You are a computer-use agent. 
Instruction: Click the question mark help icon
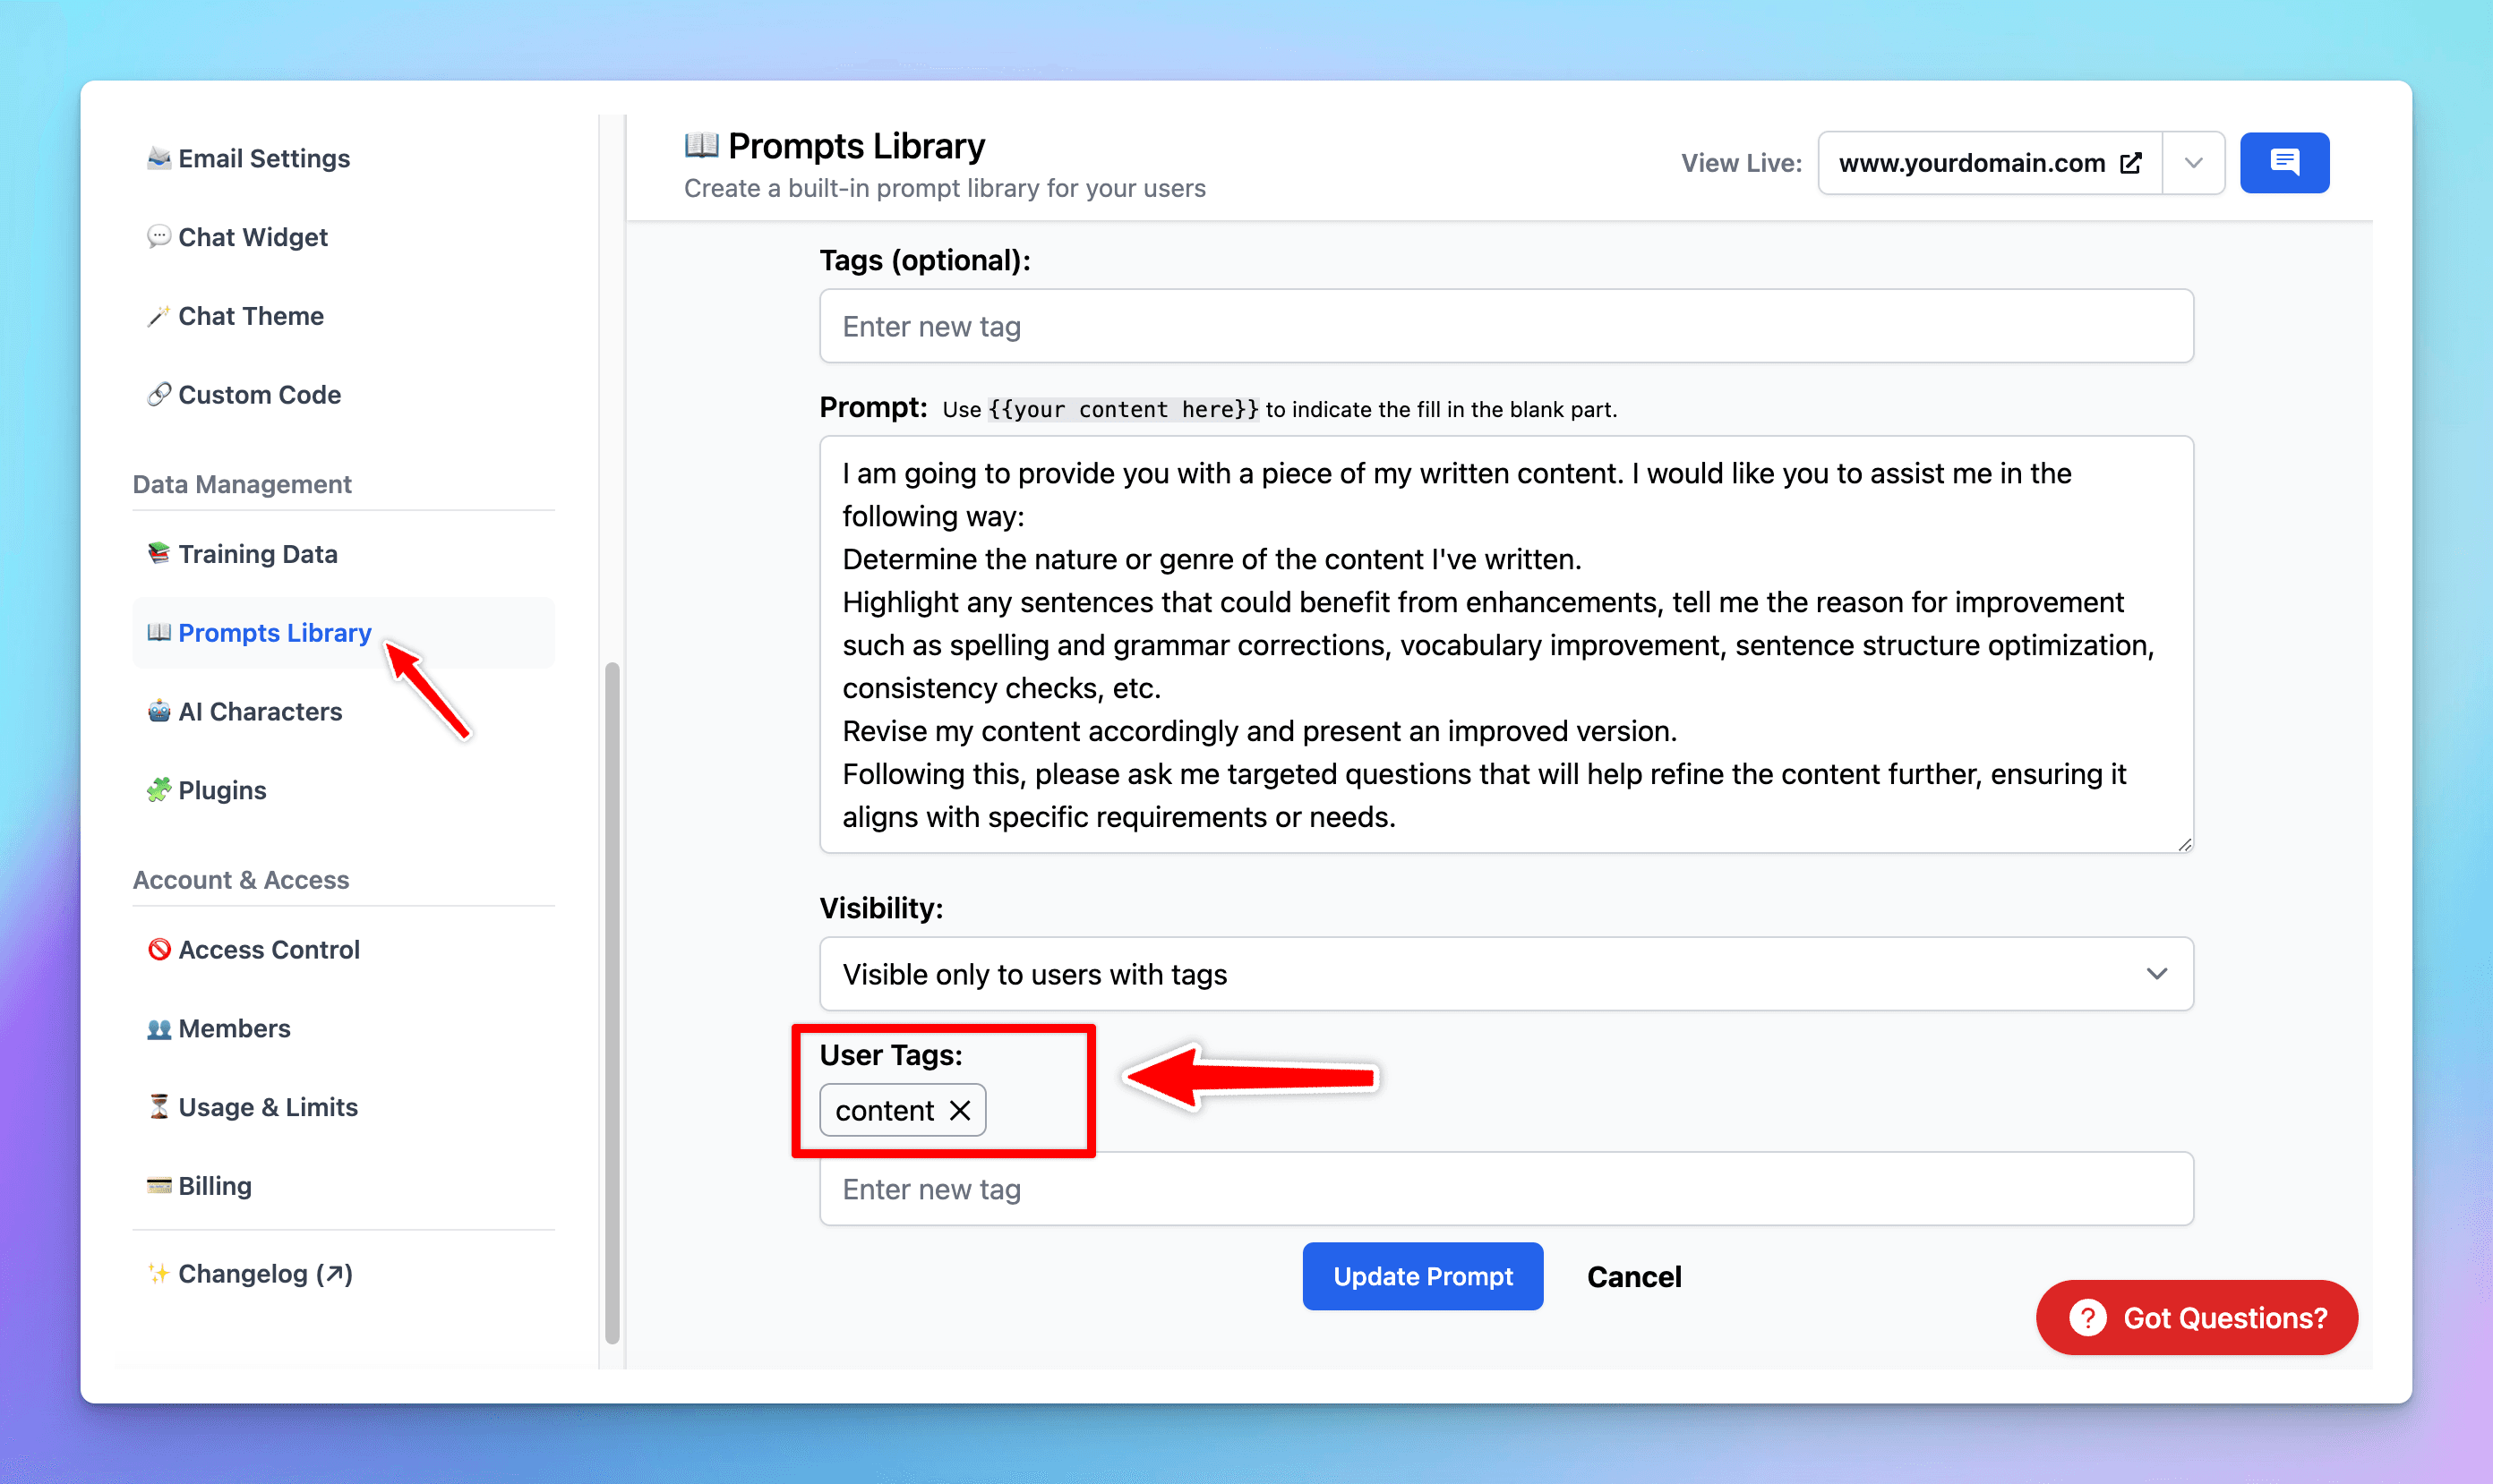tap(2088, 1317)
